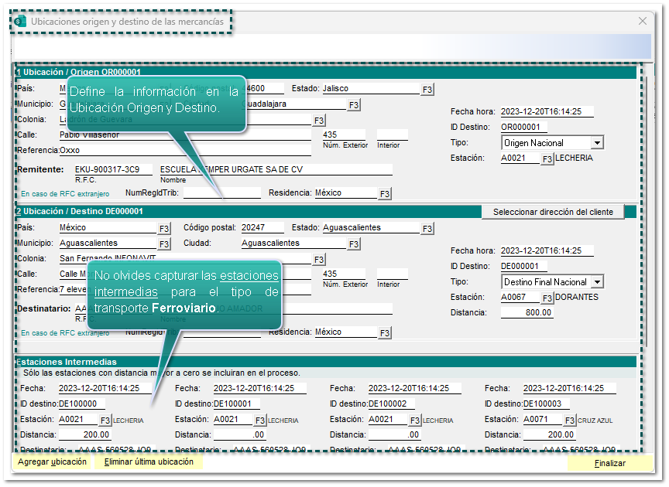
Task: Open the F3 lookup for origin Residencia México
Action: pyautogui.click(x=384, y=194)
